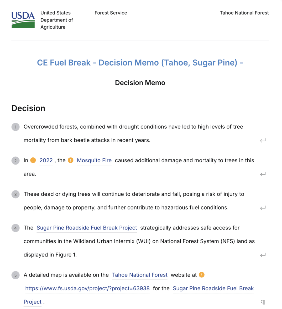Open the 2022 date field

pos(46,161)
